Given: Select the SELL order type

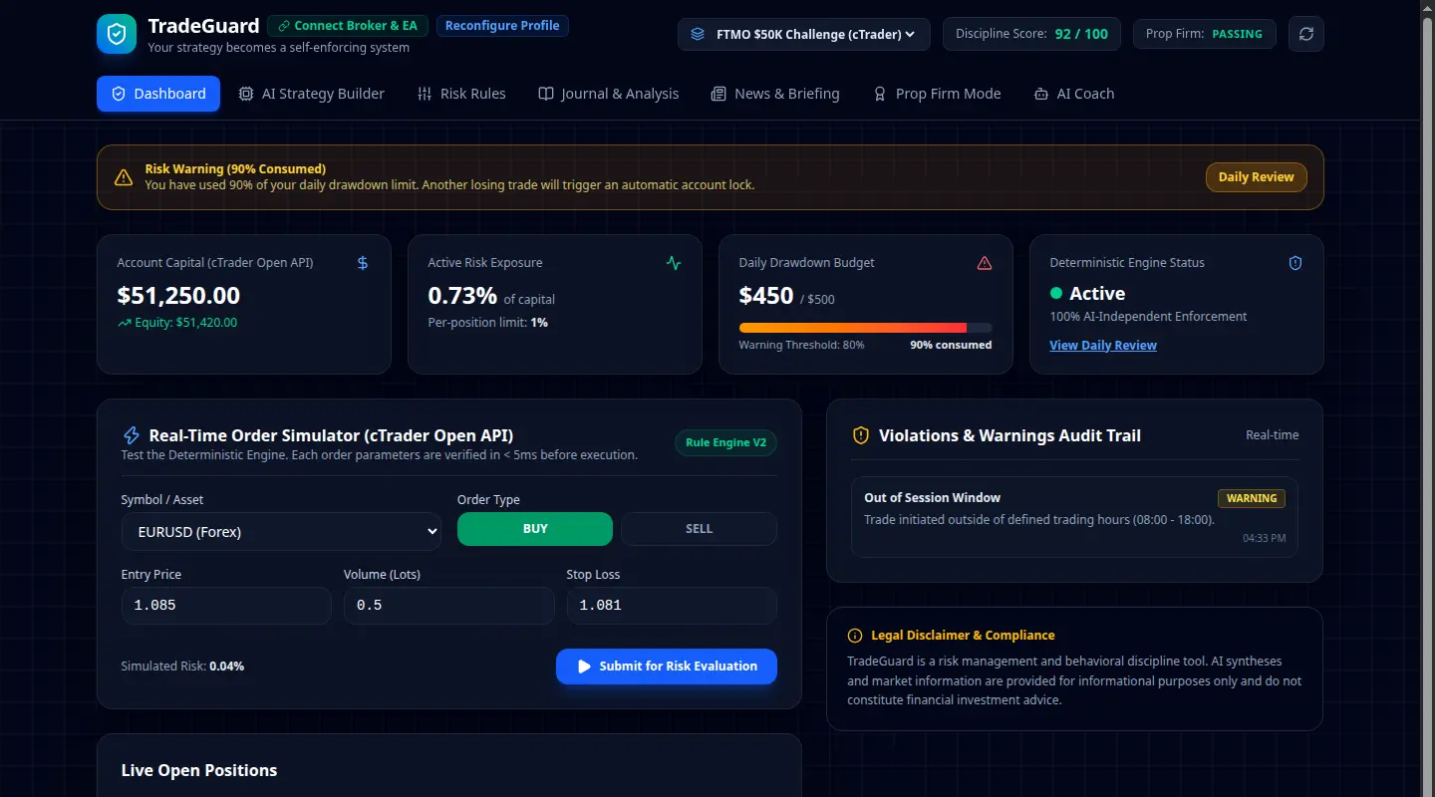Looking at the screenshot, I should click(699, 529).
